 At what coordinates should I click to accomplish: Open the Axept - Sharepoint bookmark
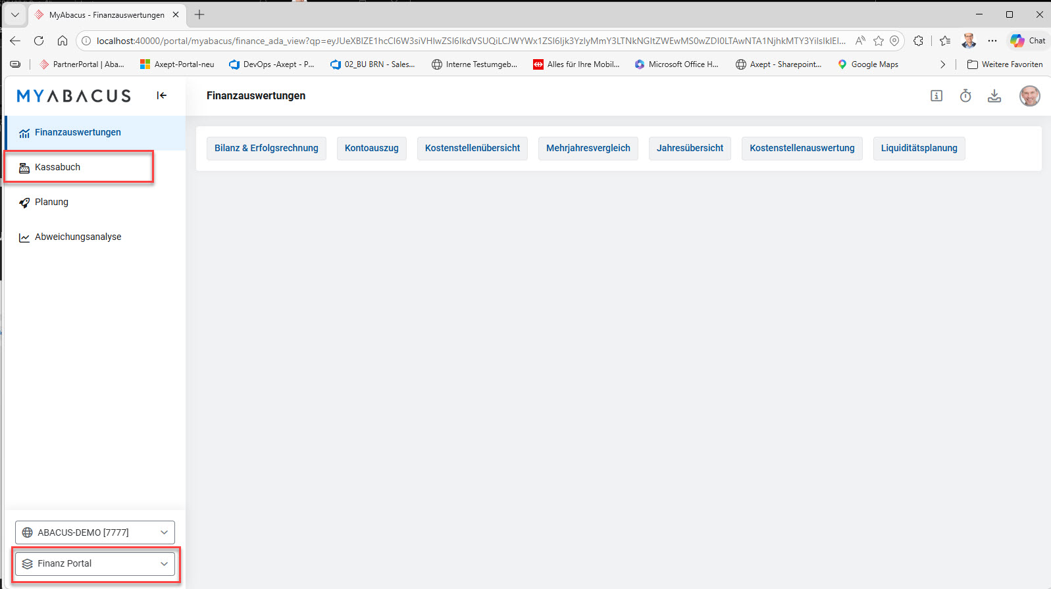point(779,64)
